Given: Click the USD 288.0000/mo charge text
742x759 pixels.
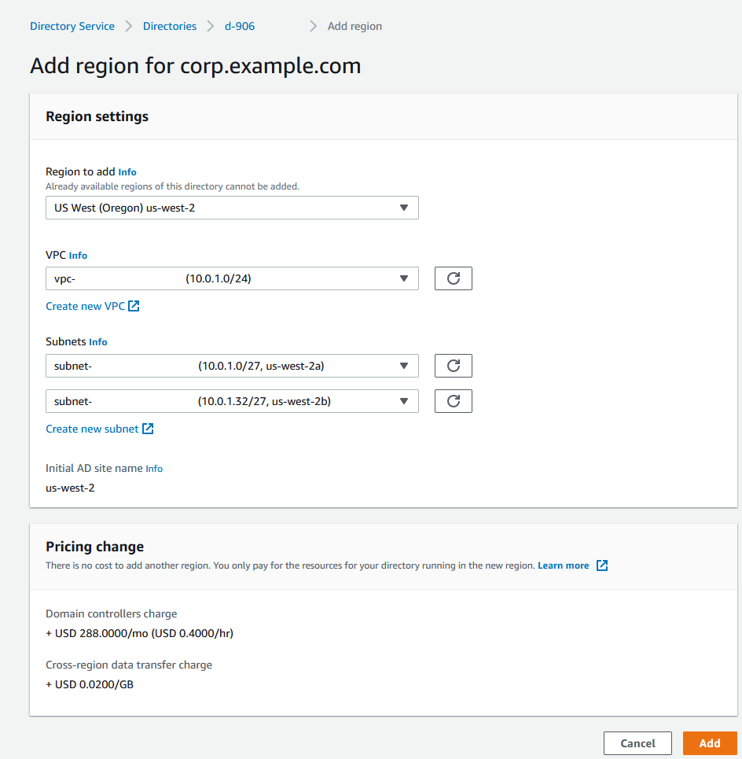Looking at the screenshot, I should tap(139, 633).
